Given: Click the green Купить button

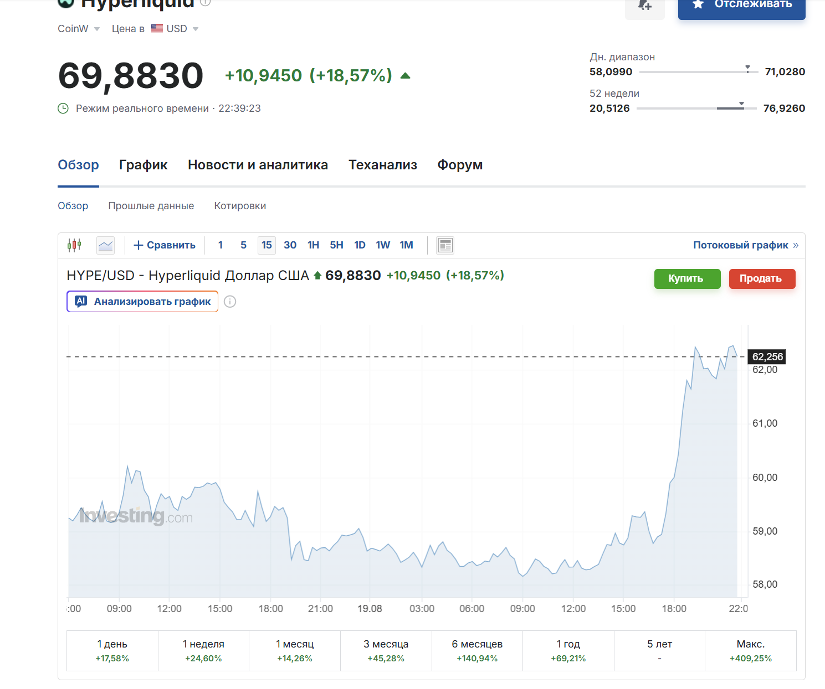Looking at the screenshot, I should click(687, 278).
